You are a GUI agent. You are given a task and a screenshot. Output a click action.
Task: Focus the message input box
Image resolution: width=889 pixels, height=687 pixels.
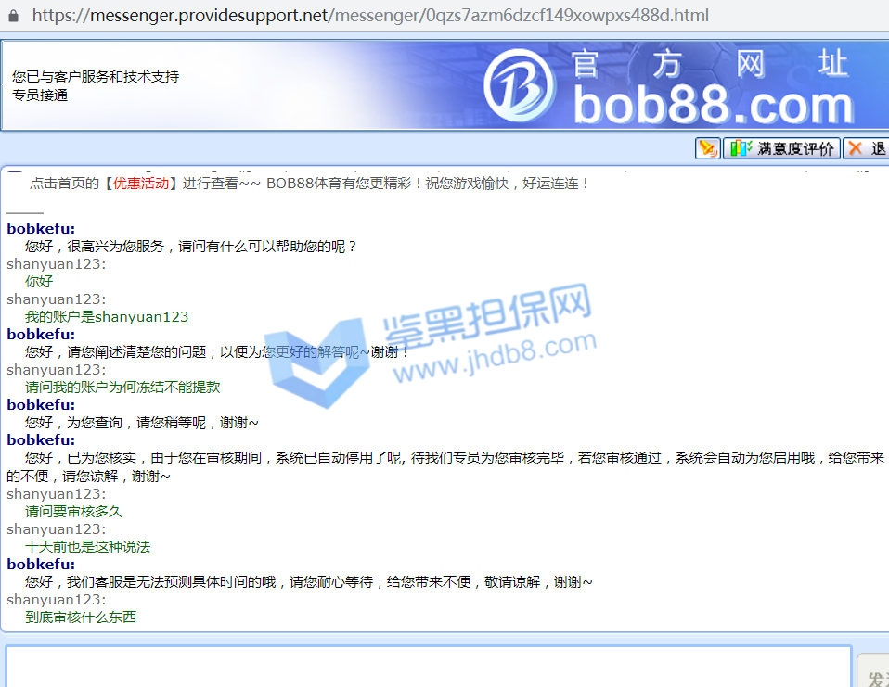pyautogui.click(x=427, y=667)
